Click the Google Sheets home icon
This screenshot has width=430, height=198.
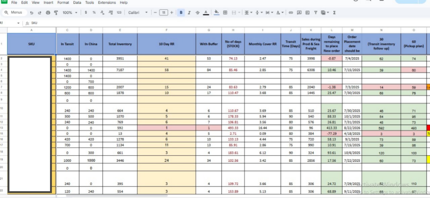click(x=4, y=1)
